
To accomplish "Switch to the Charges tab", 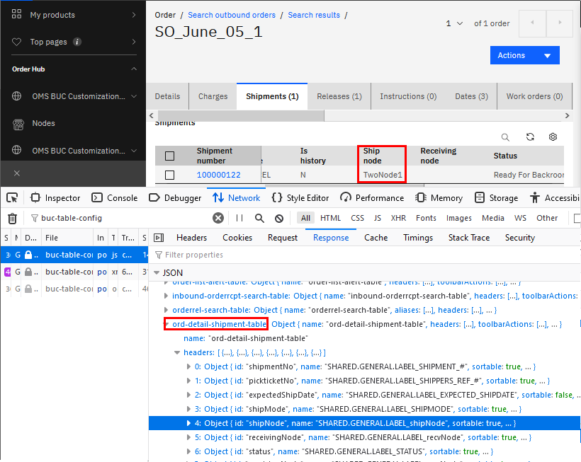I will tap(212, 96).
